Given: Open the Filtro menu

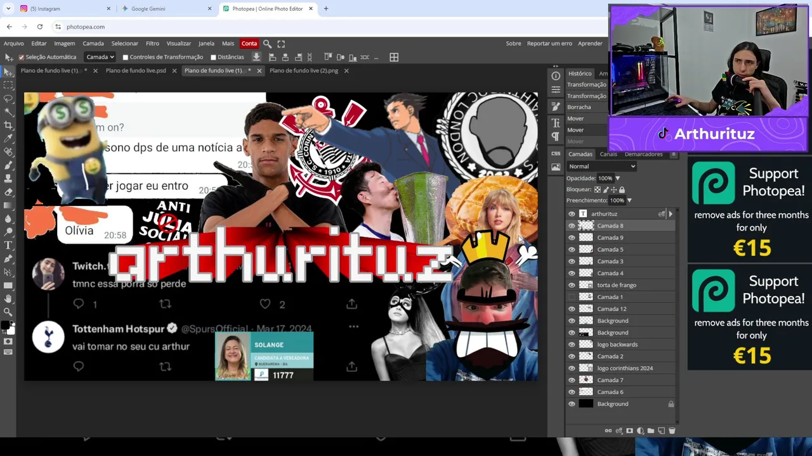Looking at the screenshot, I should pyautogui.click(x=152, y=44).
